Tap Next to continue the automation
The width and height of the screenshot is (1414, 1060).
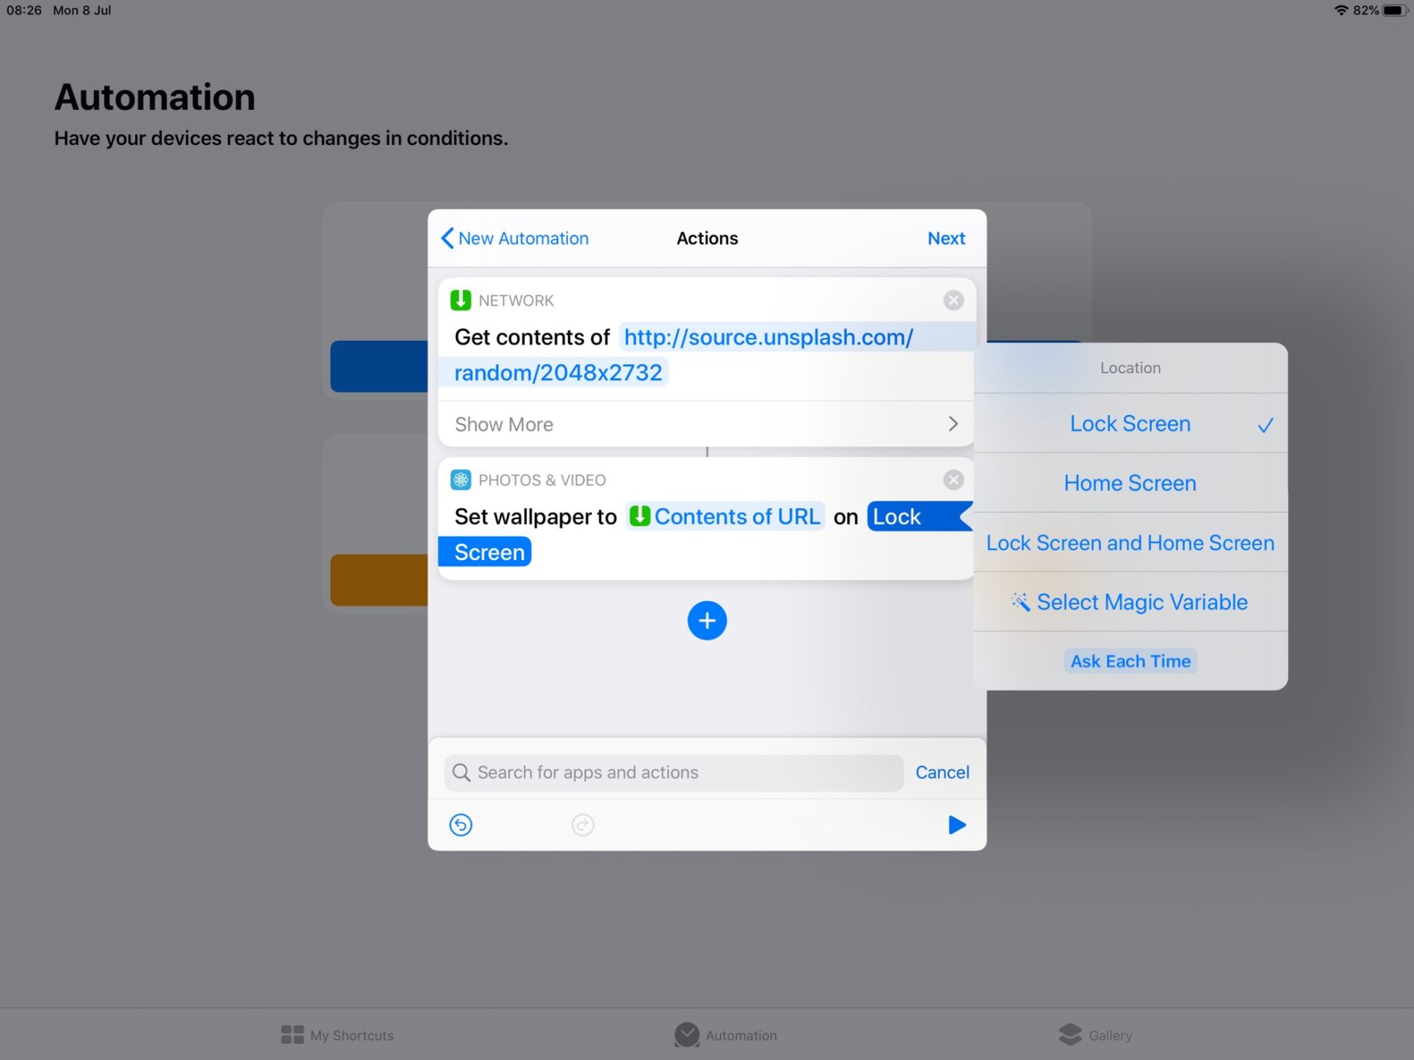[946, 238]
